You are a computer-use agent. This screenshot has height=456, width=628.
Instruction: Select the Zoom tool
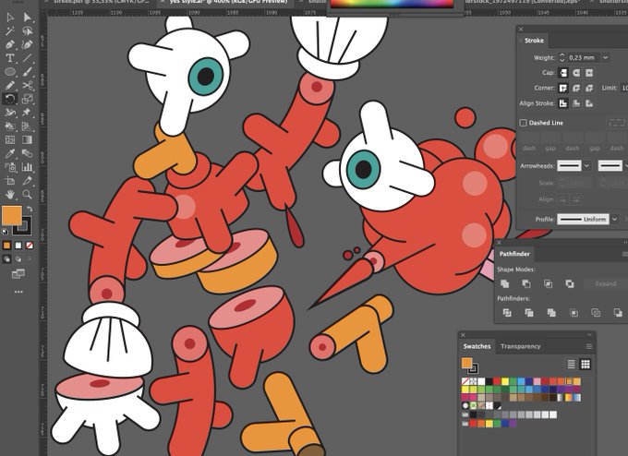point(27,195)
